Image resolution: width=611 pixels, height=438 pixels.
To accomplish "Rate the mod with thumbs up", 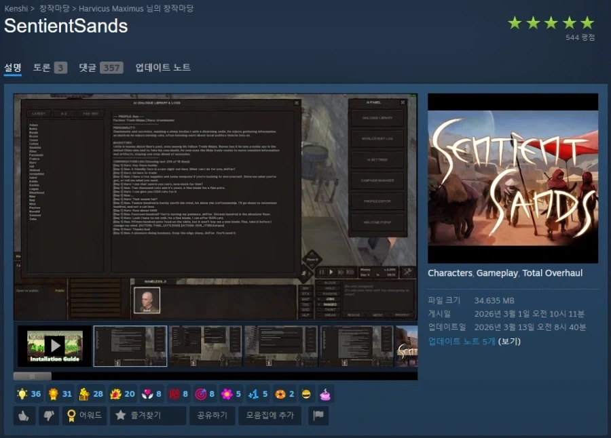I will 24,416.
